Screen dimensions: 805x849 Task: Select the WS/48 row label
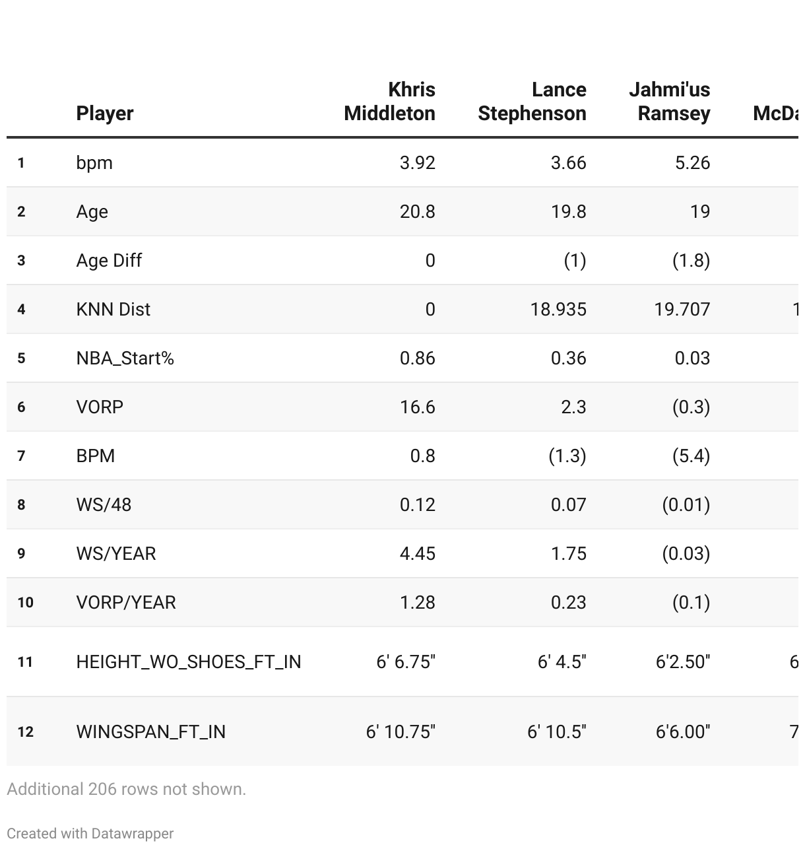pyautogui.click(x=104, y=505)
